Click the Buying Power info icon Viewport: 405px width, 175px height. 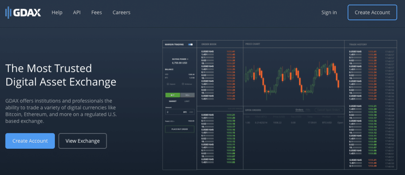tap(187, 59)
